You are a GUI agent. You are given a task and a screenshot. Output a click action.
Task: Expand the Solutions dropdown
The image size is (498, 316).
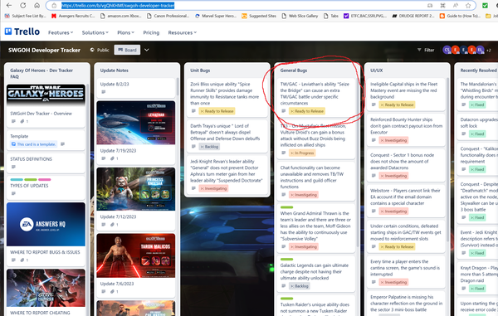[95, 32]
